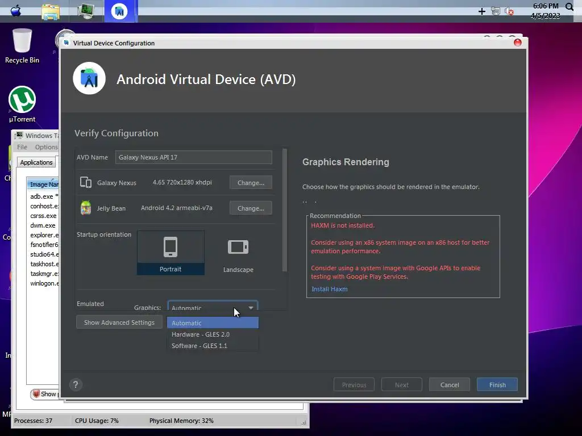Click Change for Galaxy Nexus device

coord(251,182)
